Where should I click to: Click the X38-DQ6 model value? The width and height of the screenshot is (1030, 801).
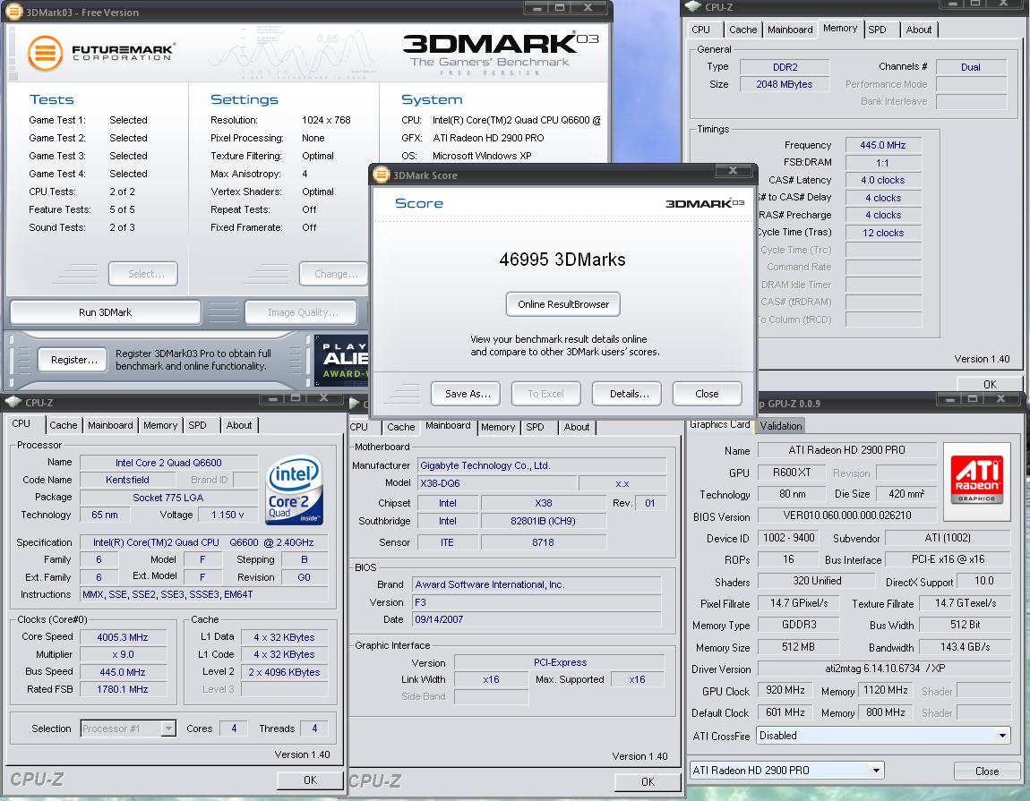click(x=496, y=482)
